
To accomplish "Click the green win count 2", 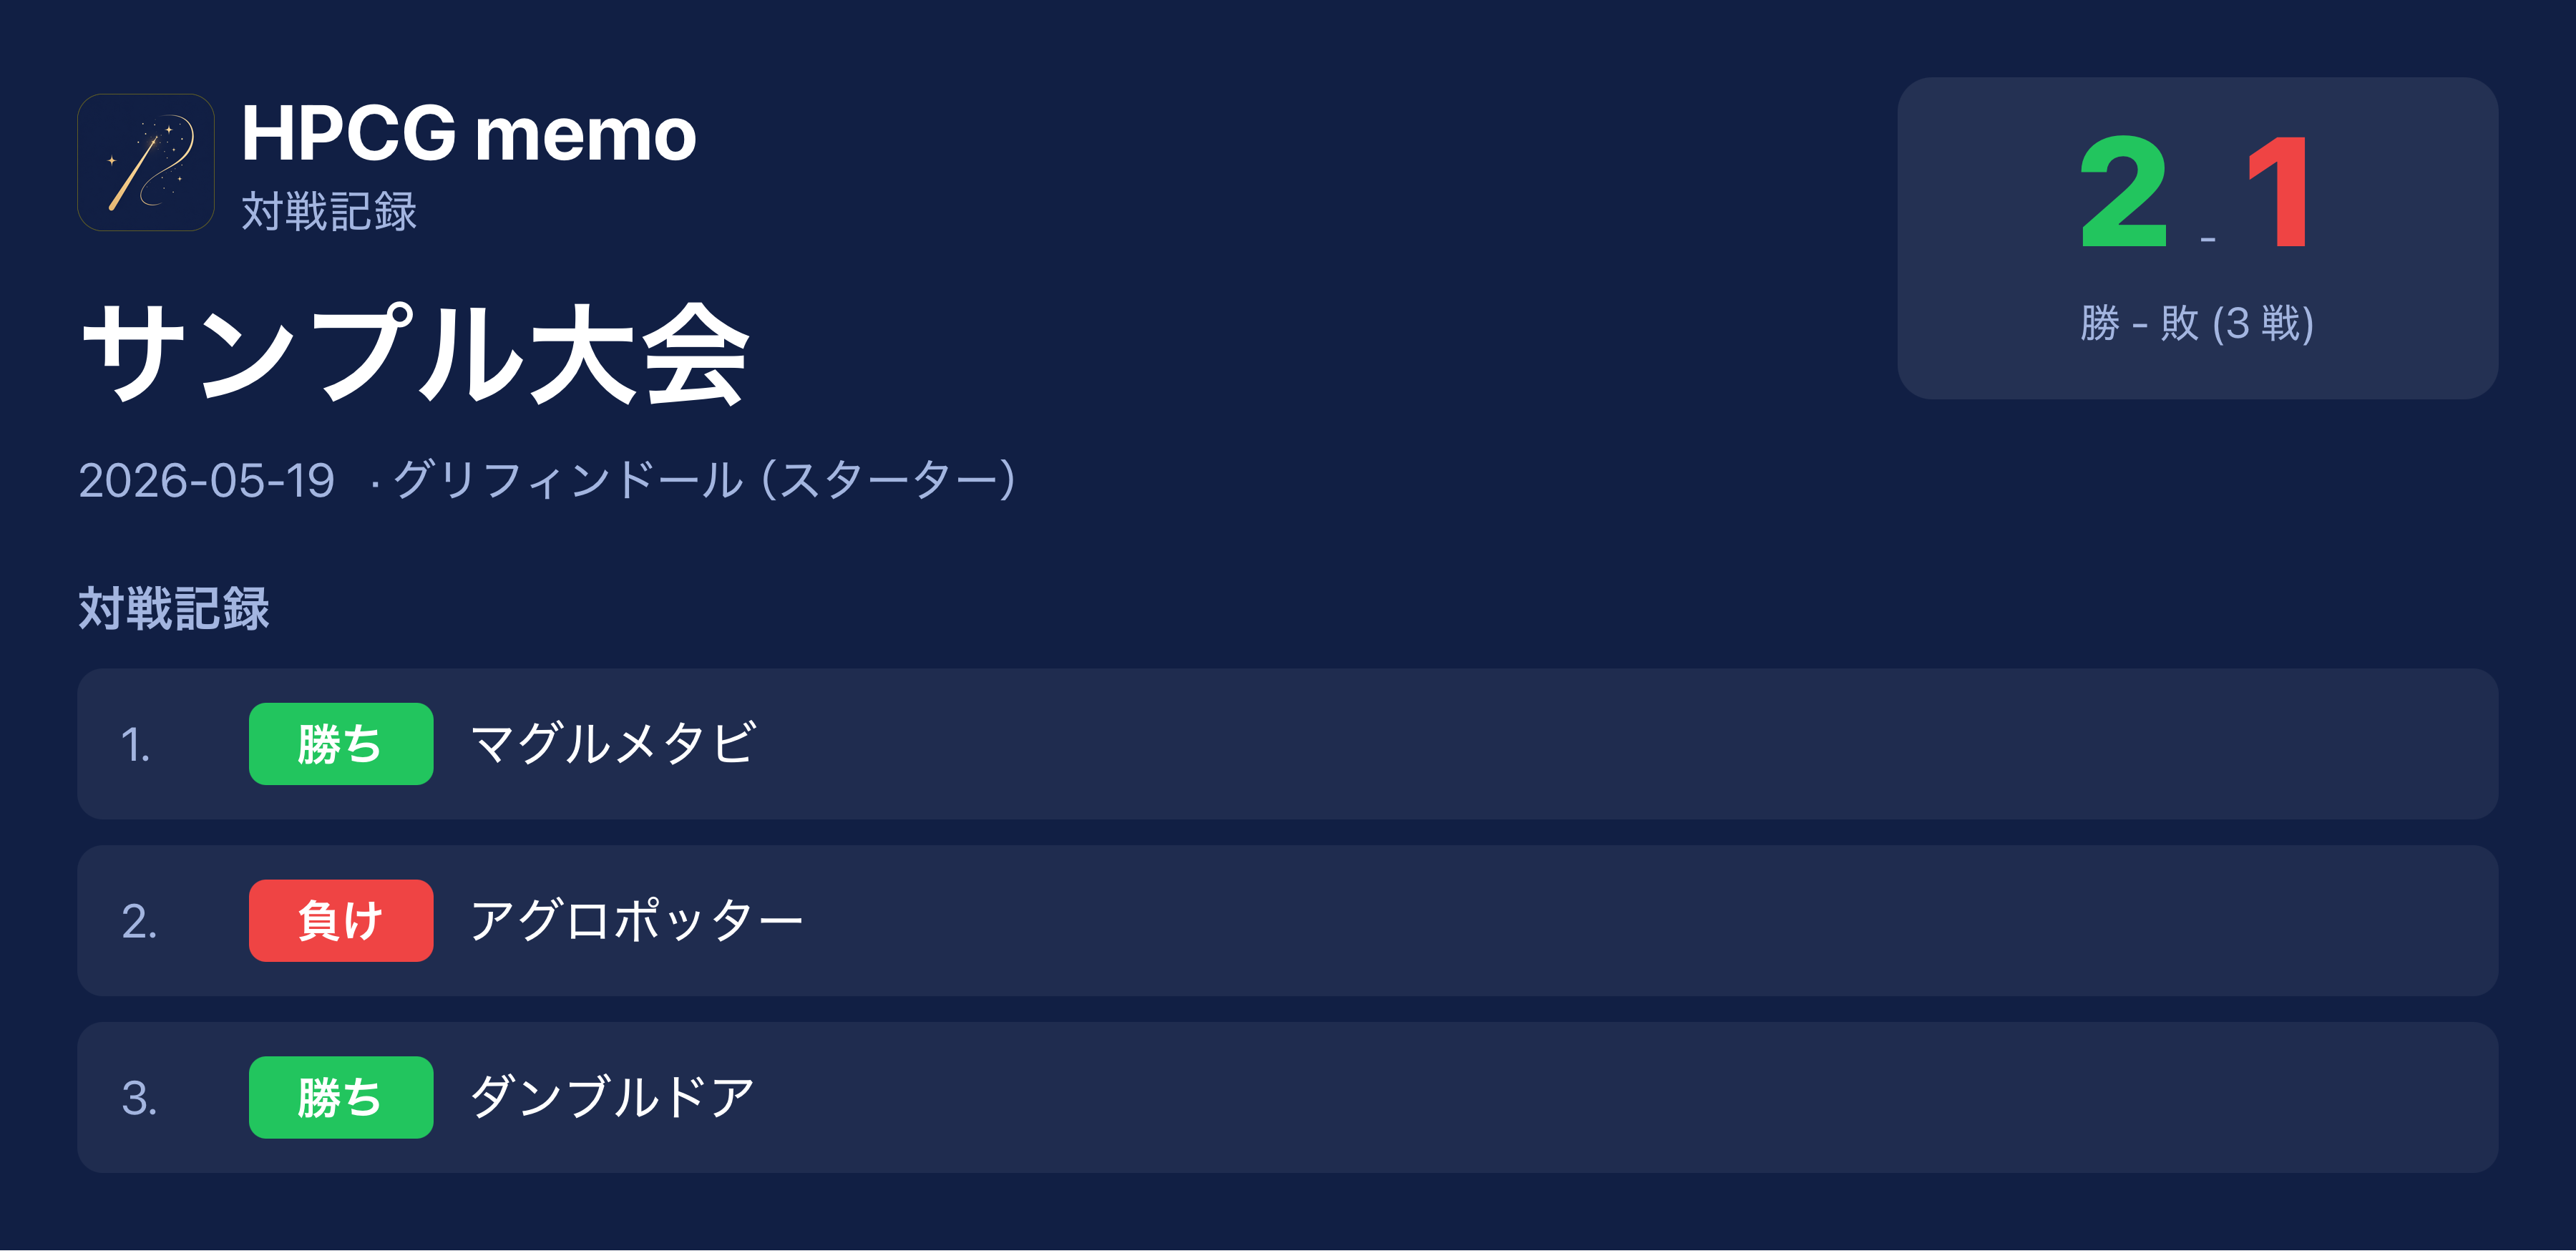I will coord(2123,192).
